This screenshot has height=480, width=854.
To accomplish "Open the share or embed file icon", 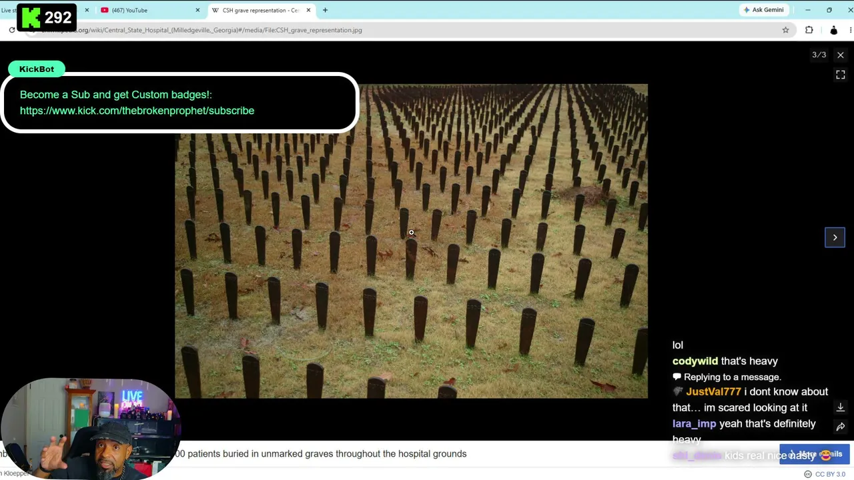I will click(x=841, y=427).
